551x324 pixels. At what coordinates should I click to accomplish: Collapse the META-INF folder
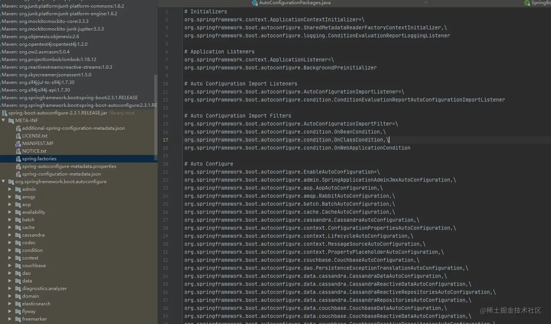pos(3,121)
